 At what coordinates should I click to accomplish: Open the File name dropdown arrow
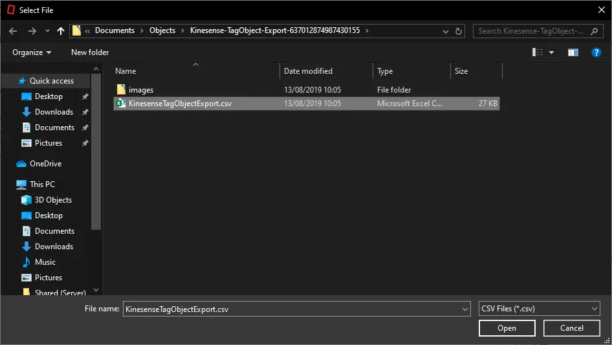pyautogui.click(x=465, y=309)
